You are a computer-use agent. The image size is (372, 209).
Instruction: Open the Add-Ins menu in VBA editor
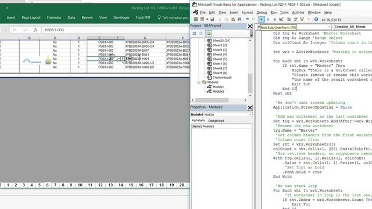(298, 13)
